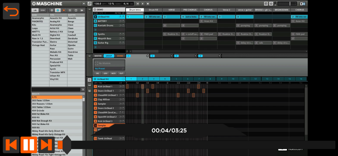Image resolution: width=338 pixels, height=156 pixels.
Task: Select the Patterns grid file type icon
Action: (70, 10)
